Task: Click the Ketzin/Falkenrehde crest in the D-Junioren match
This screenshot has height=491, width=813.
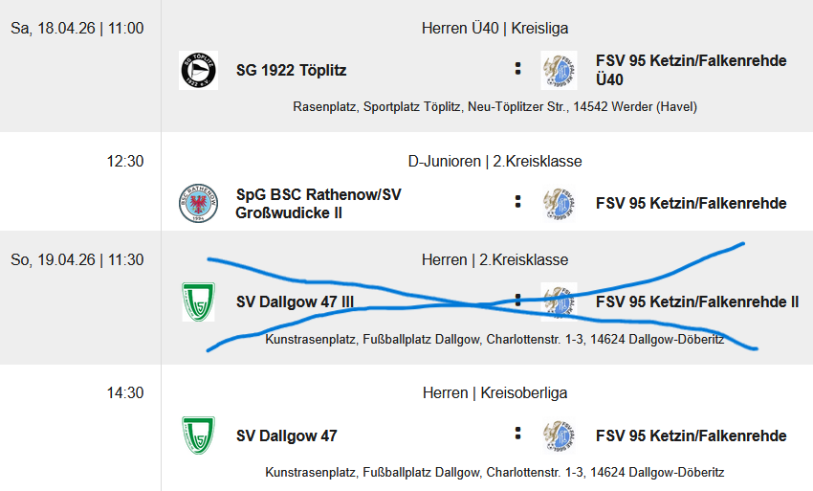Action: click(559, 203)
